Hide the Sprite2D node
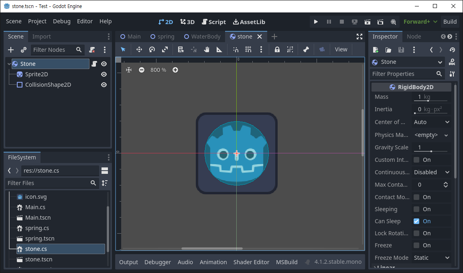The image size is (463, 273). [x=104, y=74]
